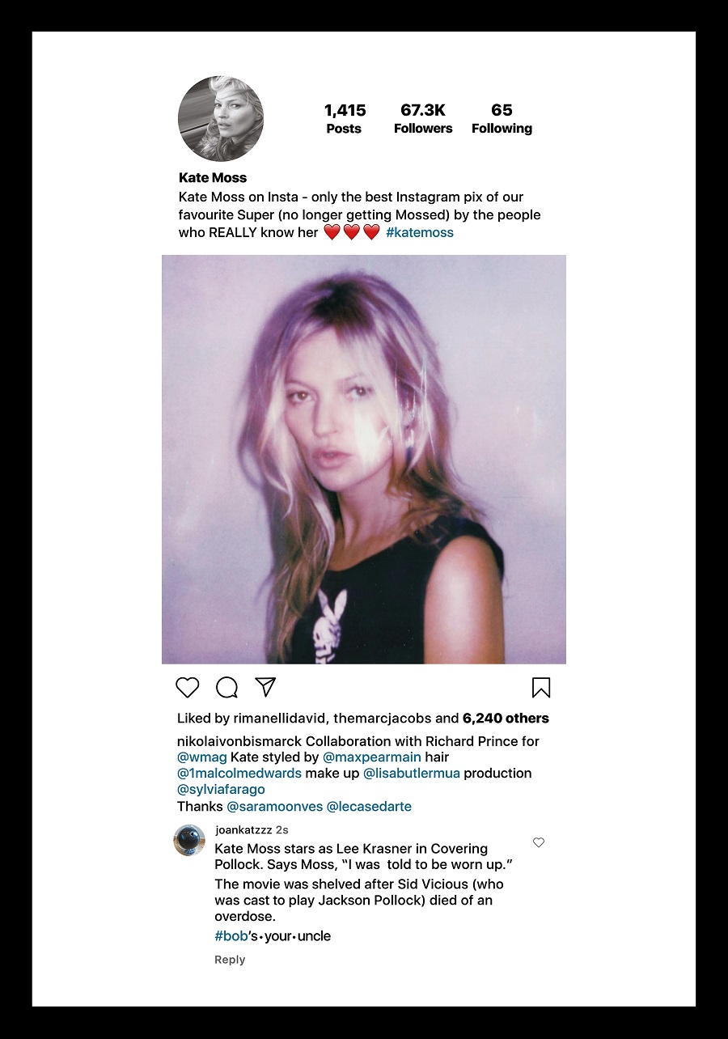The image size is (728, 1039).
Task: Reply to joankatzzz's comment
Action: 230,960
